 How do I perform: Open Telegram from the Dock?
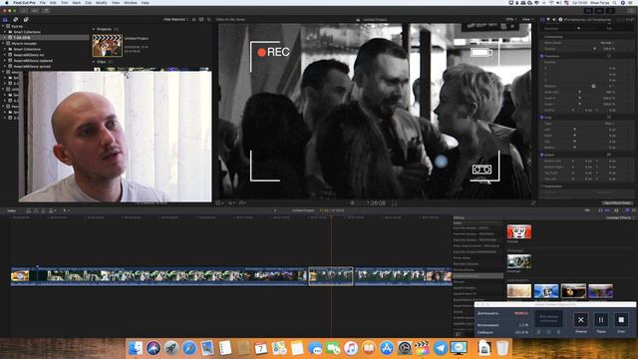pos(441,348)
